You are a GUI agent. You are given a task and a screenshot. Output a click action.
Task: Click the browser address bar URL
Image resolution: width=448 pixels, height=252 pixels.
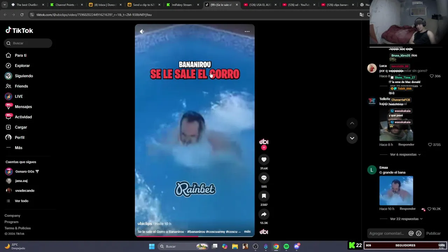pyautogui.click(x=94, y=15)
